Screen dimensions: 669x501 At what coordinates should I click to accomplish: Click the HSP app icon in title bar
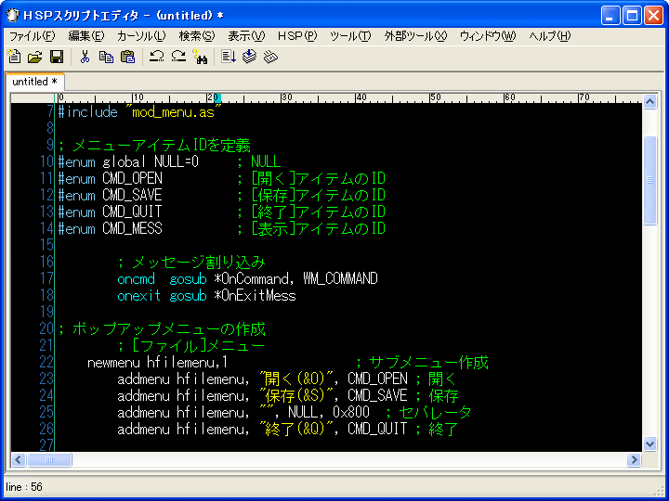point(13,16)
